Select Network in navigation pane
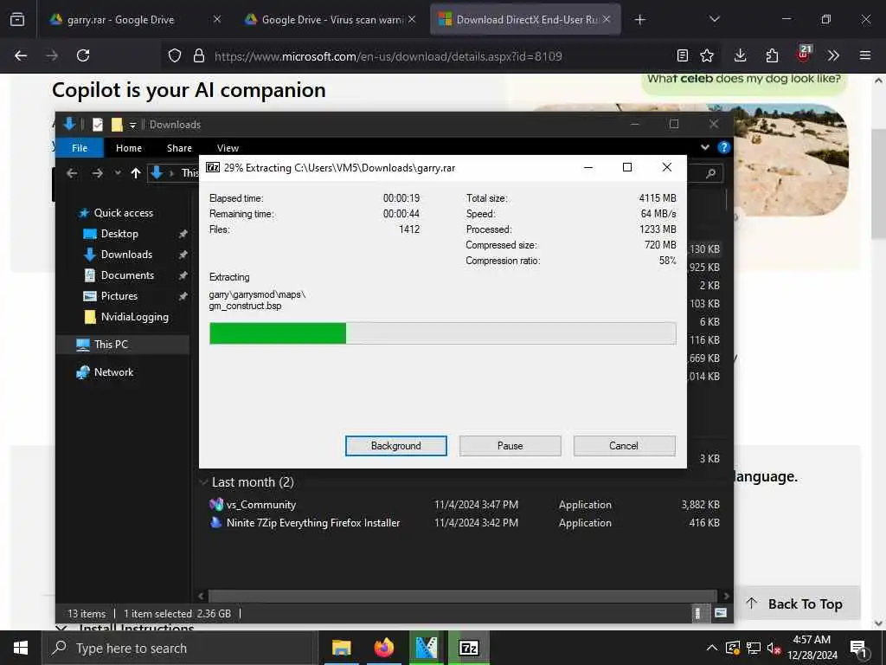 coord(113,372)
